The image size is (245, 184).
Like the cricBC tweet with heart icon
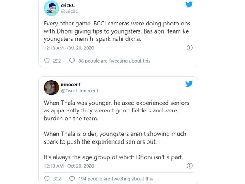(47, 61)
